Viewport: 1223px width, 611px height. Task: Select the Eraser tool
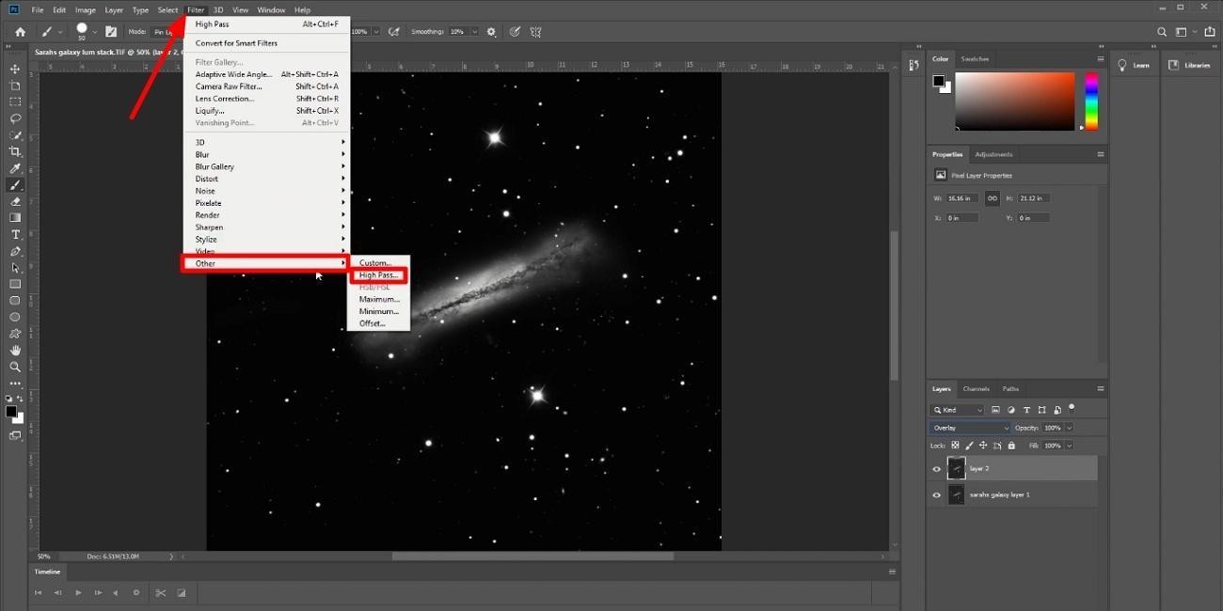(x=15, y=201)
